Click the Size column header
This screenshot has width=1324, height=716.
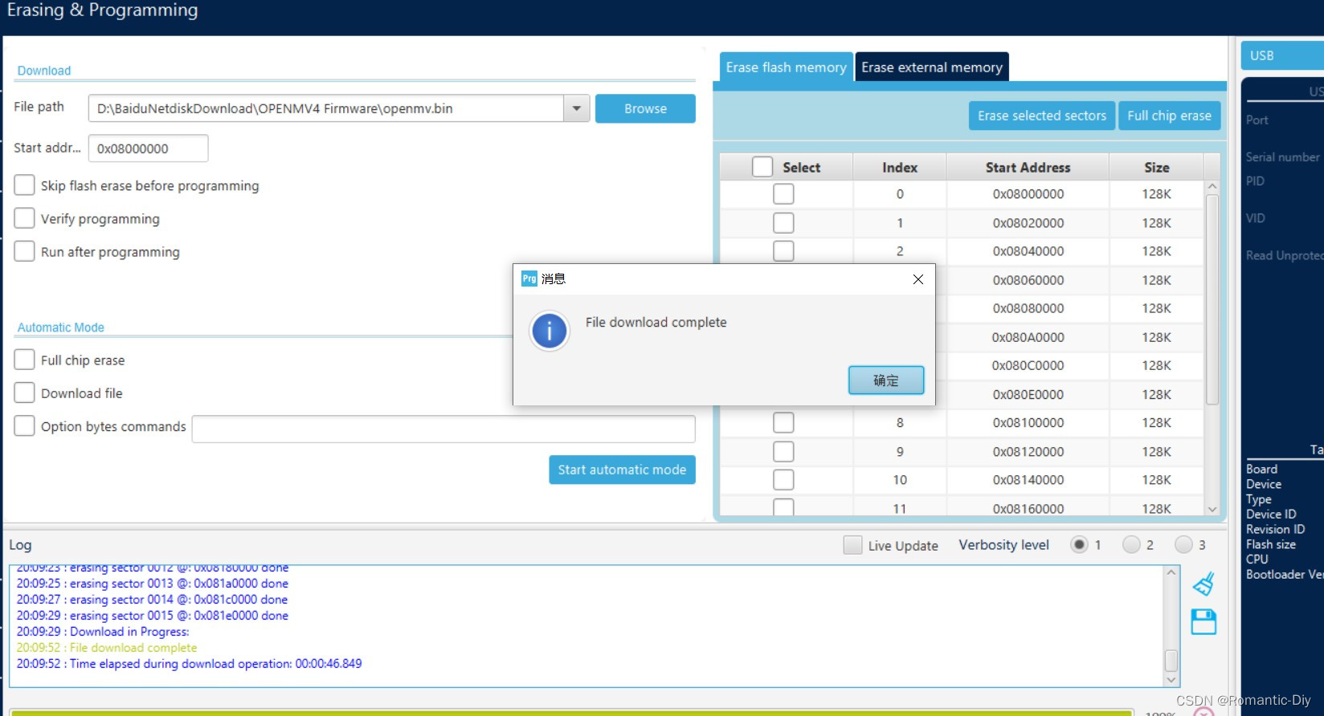pos(1156,167)
